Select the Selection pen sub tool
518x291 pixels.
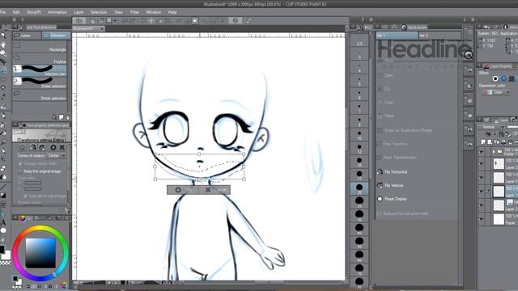tap(40, 70)
